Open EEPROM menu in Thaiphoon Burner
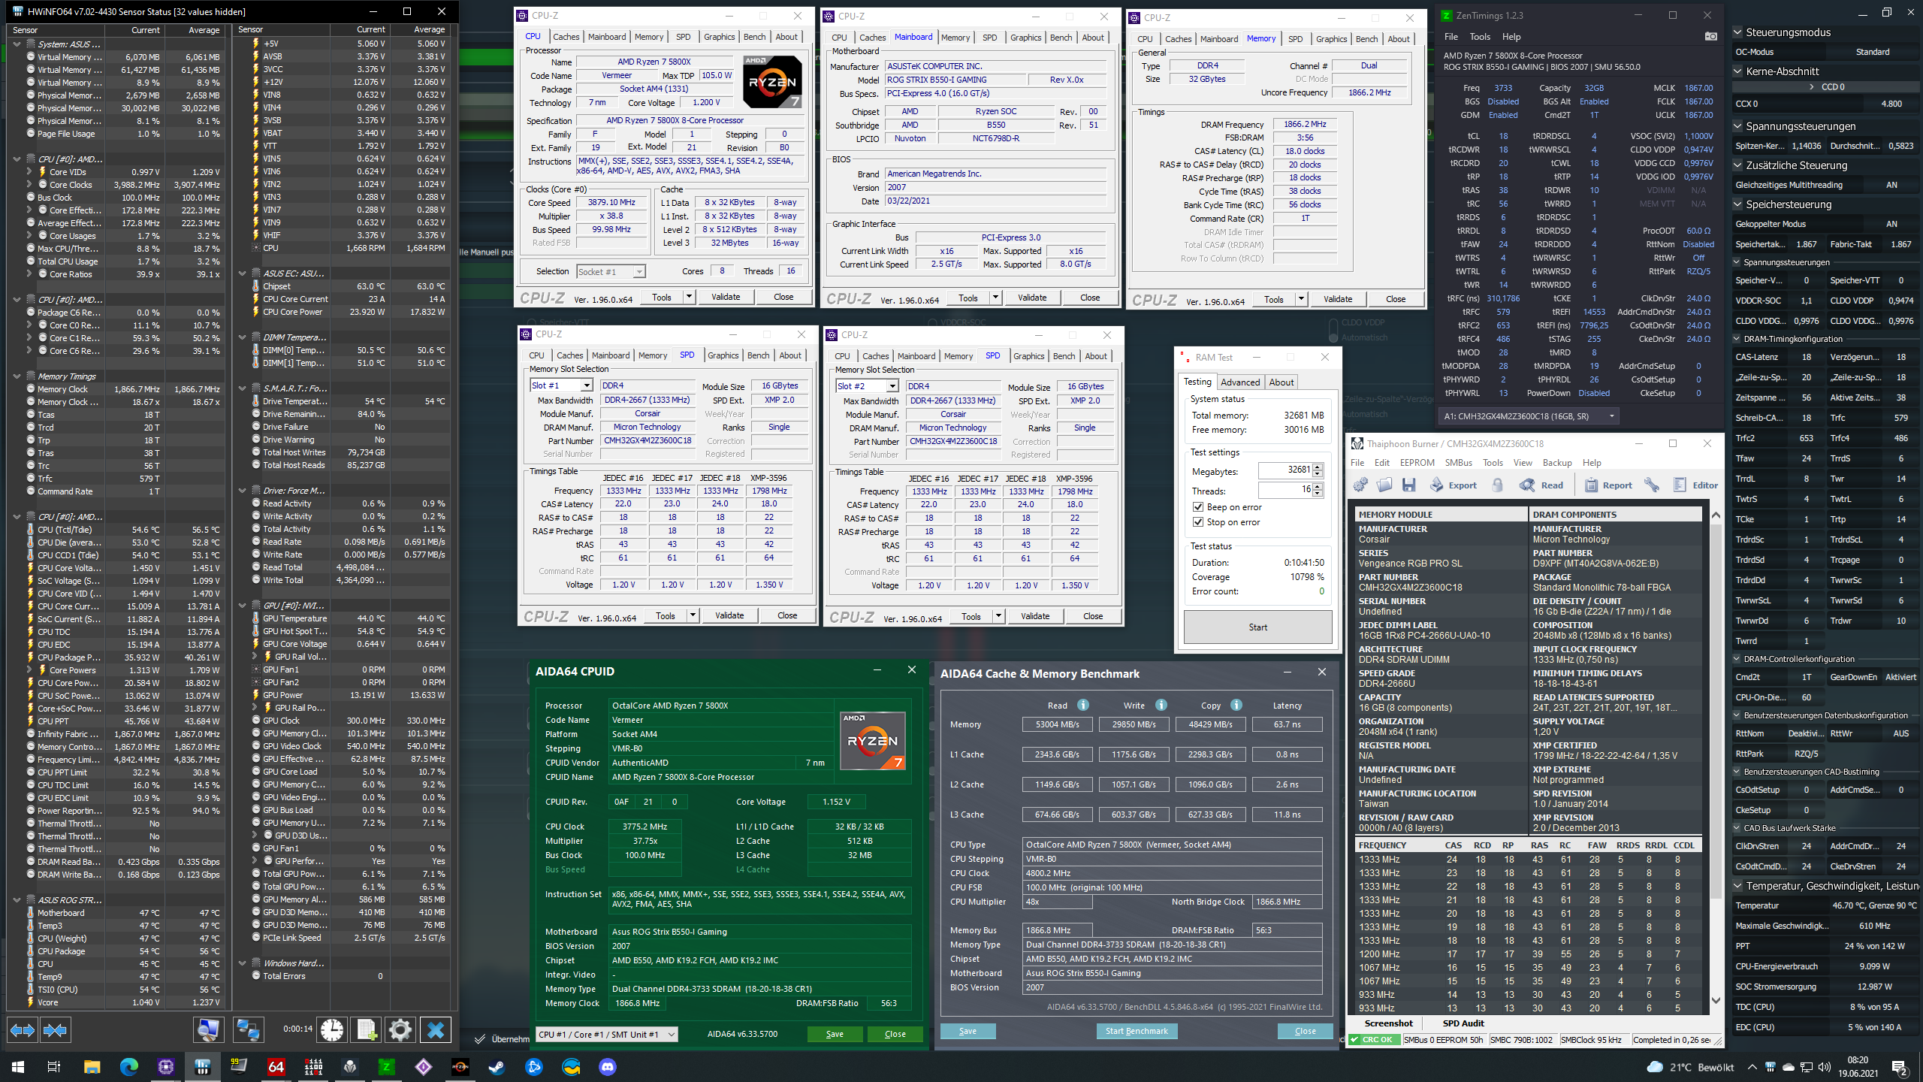Image resolution: width=1923 pixels, height=1082 pixels. click(x=1417, y=463)
